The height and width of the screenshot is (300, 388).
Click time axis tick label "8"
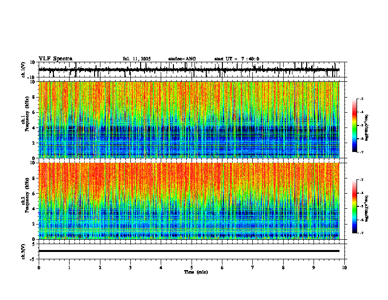(283, 268)
